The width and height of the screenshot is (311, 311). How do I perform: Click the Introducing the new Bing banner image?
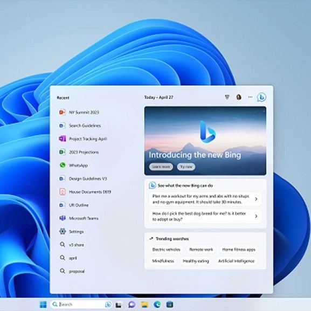(x=205, y=141)
